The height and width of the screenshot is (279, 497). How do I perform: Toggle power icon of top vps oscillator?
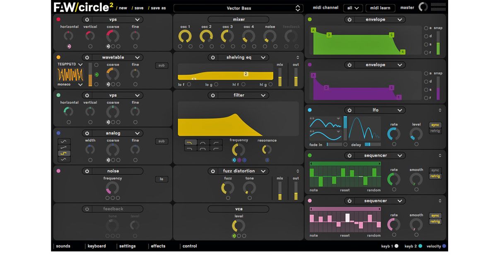87,19
